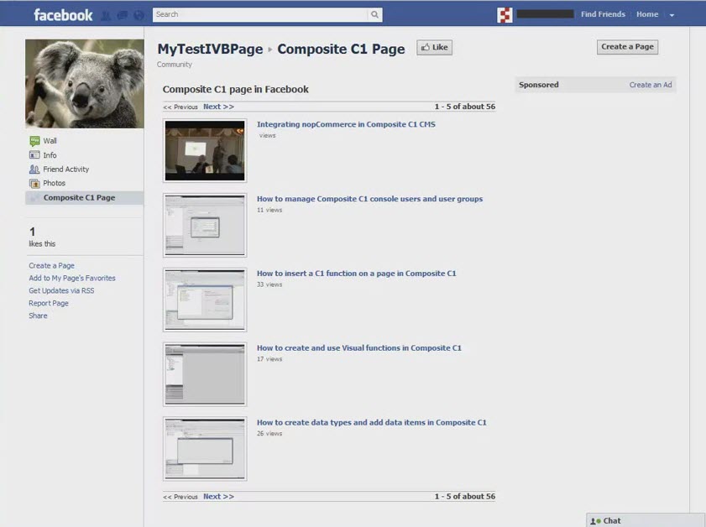
Task: Open the Chat bar
Action: pyautogui.click(x=645, y=520)
